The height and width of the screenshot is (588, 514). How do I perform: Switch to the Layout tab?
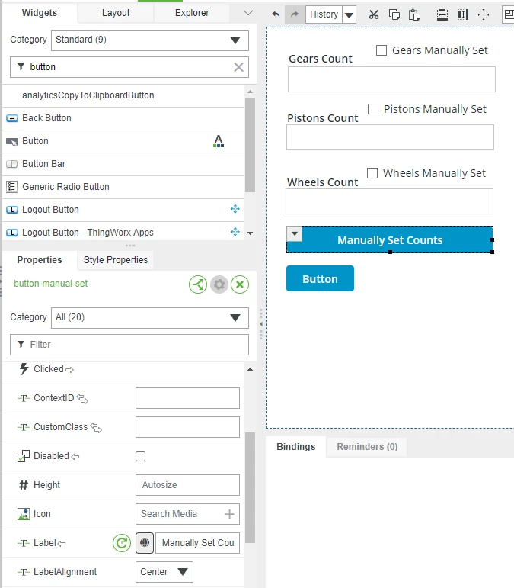(116, 13)
